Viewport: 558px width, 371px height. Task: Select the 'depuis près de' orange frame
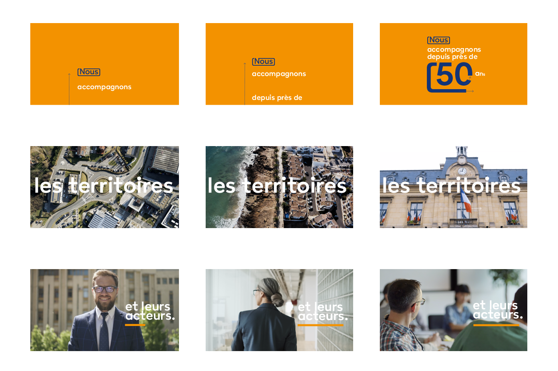(x=279, y=64)
